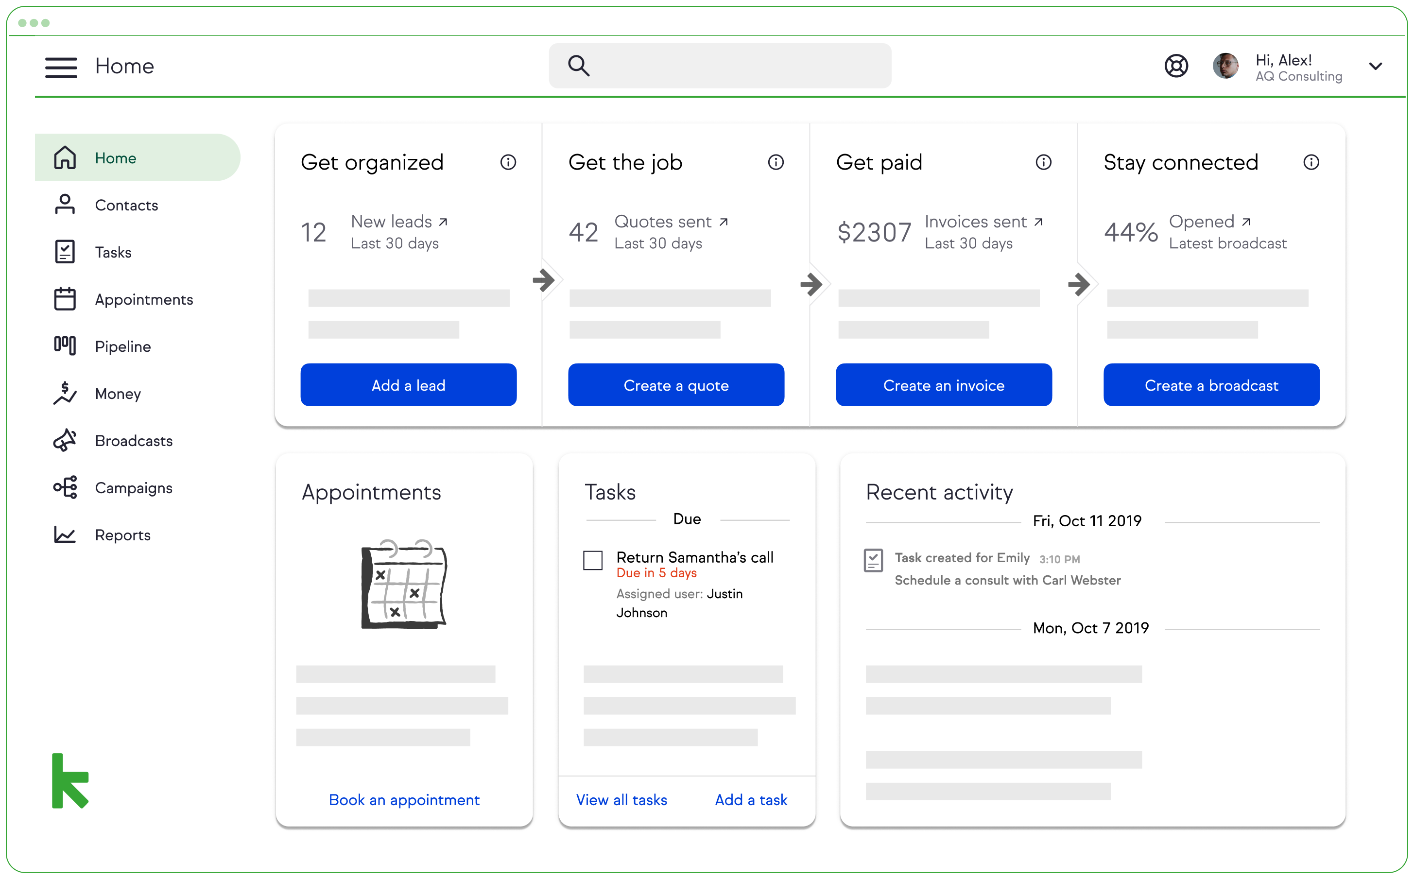Click the Pipeline icon in the sidebar
The height and width of the screenshot is (879, 1414).
click(x=65, y=346)
